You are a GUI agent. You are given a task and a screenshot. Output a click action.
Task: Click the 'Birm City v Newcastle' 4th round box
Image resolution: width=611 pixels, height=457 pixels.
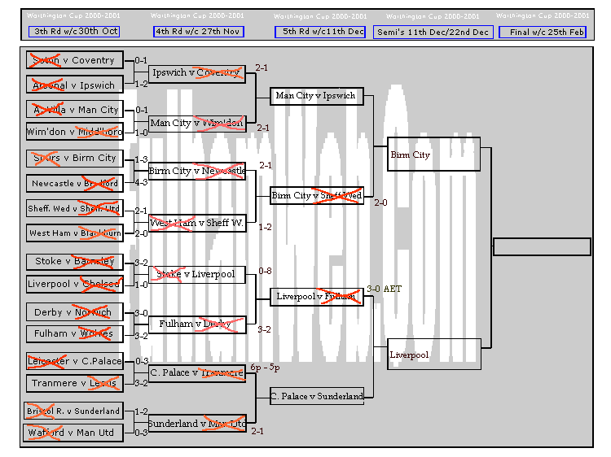(197, 171)
